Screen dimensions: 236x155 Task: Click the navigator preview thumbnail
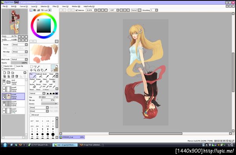[x=15, y=22]
